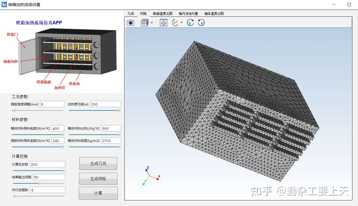Select the 结果输出间隔 input box
This screenshot has width=358, height=206.
[49, 177]
